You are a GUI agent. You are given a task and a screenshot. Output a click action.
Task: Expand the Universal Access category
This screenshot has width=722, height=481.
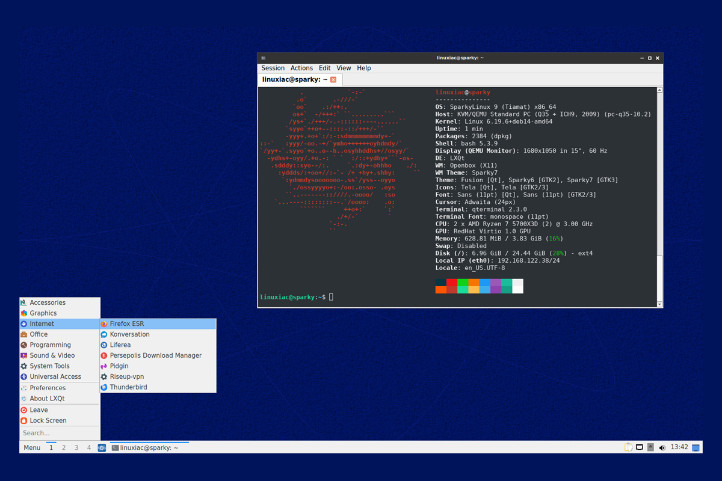point(60,376)
